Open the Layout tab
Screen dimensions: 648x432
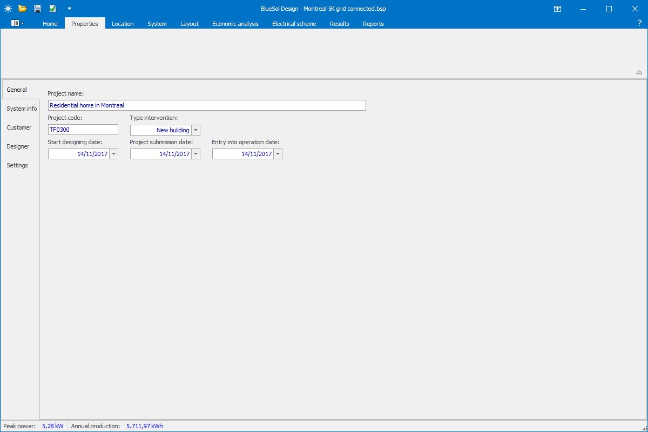190,24
